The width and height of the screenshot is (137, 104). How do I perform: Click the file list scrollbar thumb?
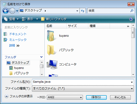pos(133,33)
